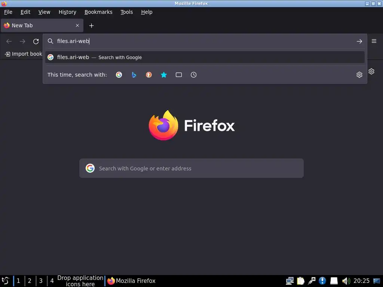Click the white square tray icon
The height and width of the screenshot is (287, 383).
point(334,281)
